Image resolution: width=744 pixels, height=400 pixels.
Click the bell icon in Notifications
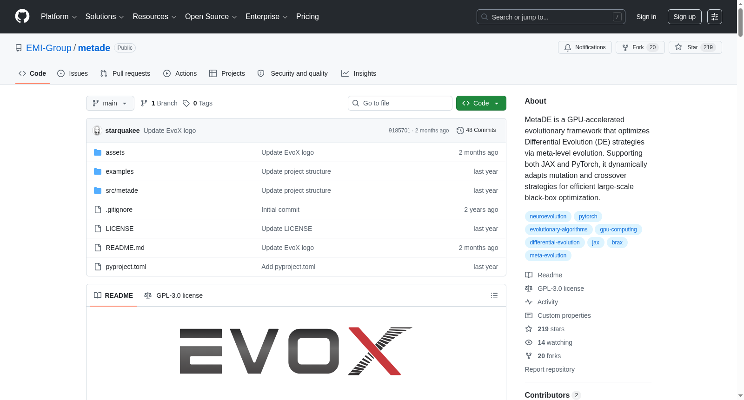pos(568,47)
